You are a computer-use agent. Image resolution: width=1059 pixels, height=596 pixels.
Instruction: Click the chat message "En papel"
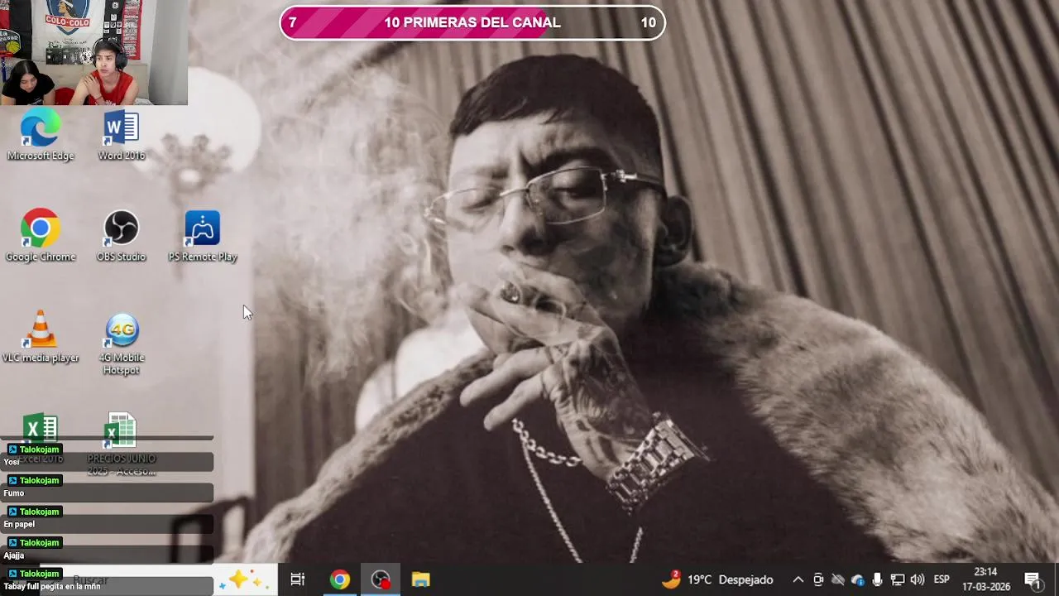click(x=19, y=524)
